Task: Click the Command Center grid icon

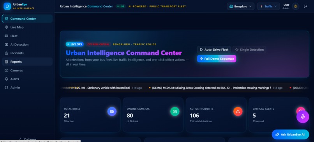Action: pyautogui.click(x=6, y=19)
